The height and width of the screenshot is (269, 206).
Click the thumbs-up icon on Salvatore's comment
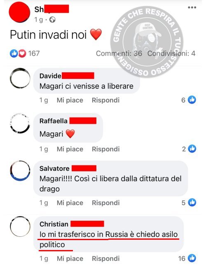[192, 203]
